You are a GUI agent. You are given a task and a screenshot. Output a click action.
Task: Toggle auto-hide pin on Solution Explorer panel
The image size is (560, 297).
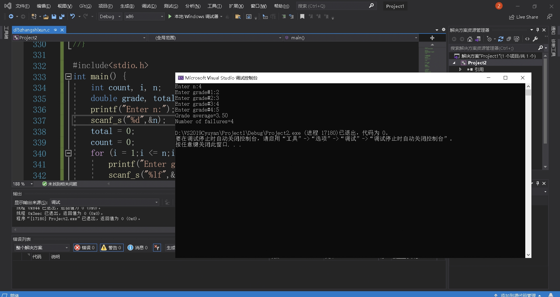(x=538, y=30)
